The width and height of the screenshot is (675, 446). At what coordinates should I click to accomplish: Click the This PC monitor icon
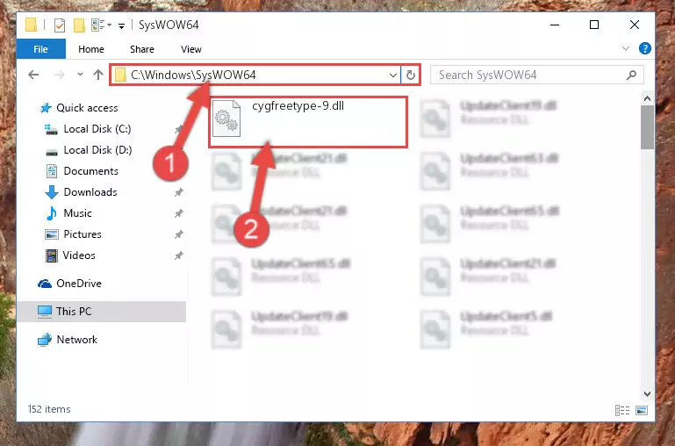(45, 312)
